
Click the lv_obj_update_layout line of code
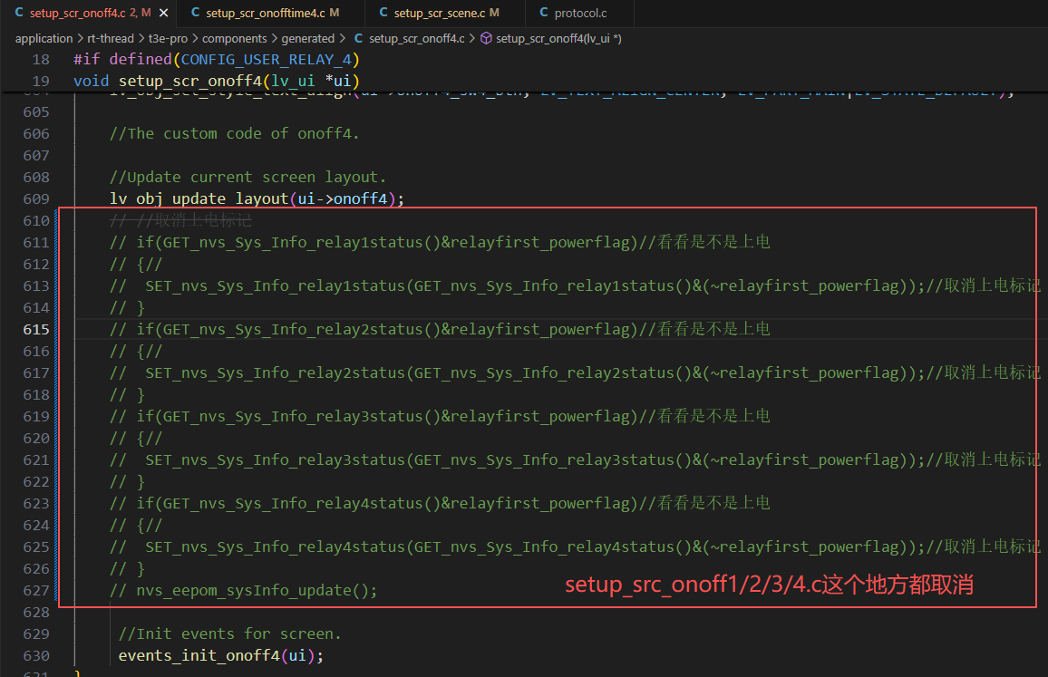coord(257,198)
